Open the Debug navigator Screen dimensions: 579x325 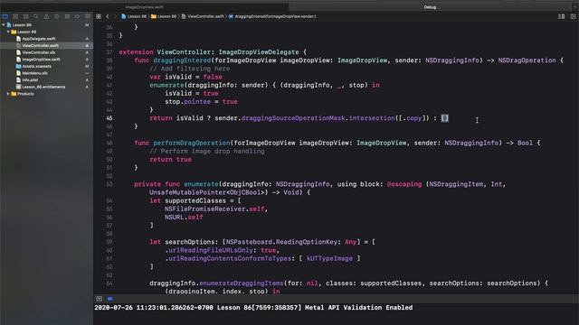tap(67, 16)
